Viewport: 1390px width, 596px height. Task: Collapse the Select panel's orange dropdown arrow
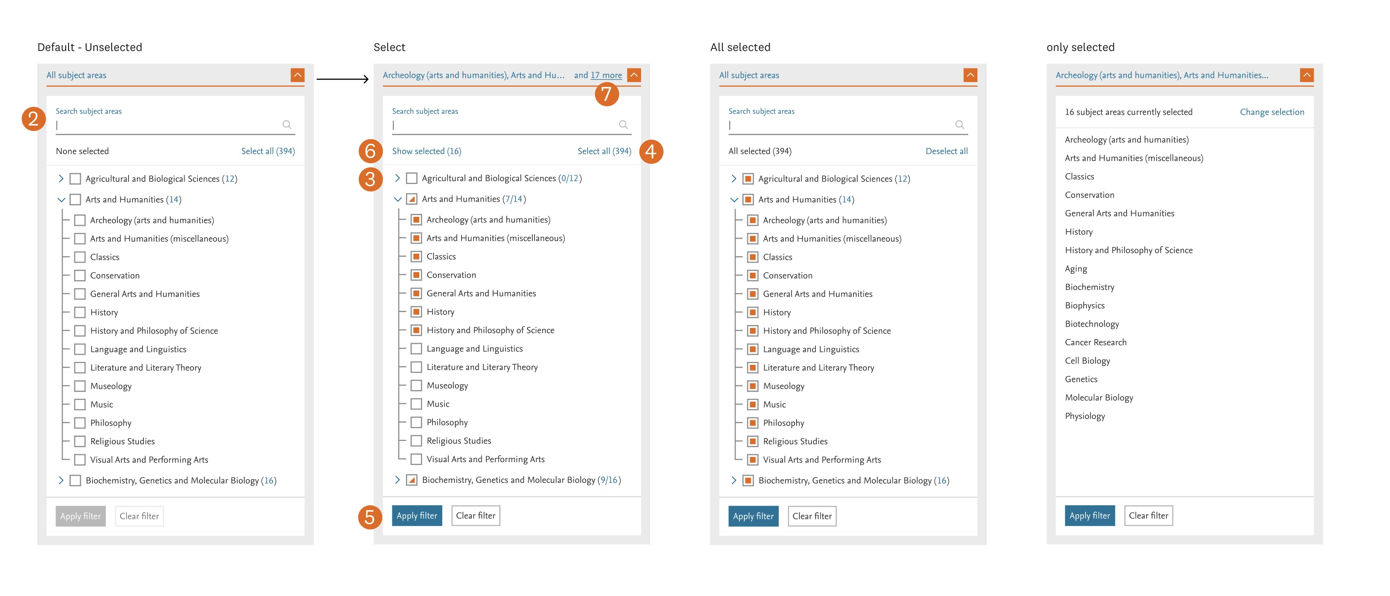click(x=634, y=75)
